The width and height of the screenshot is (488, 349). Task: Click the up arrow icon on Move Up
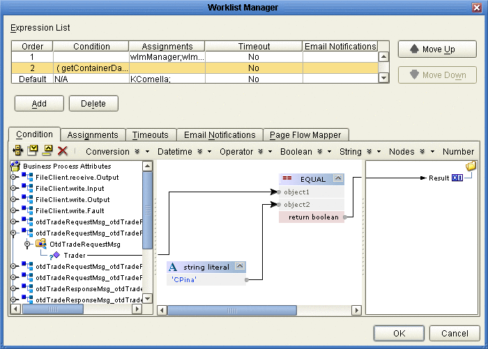click(414, 49)
